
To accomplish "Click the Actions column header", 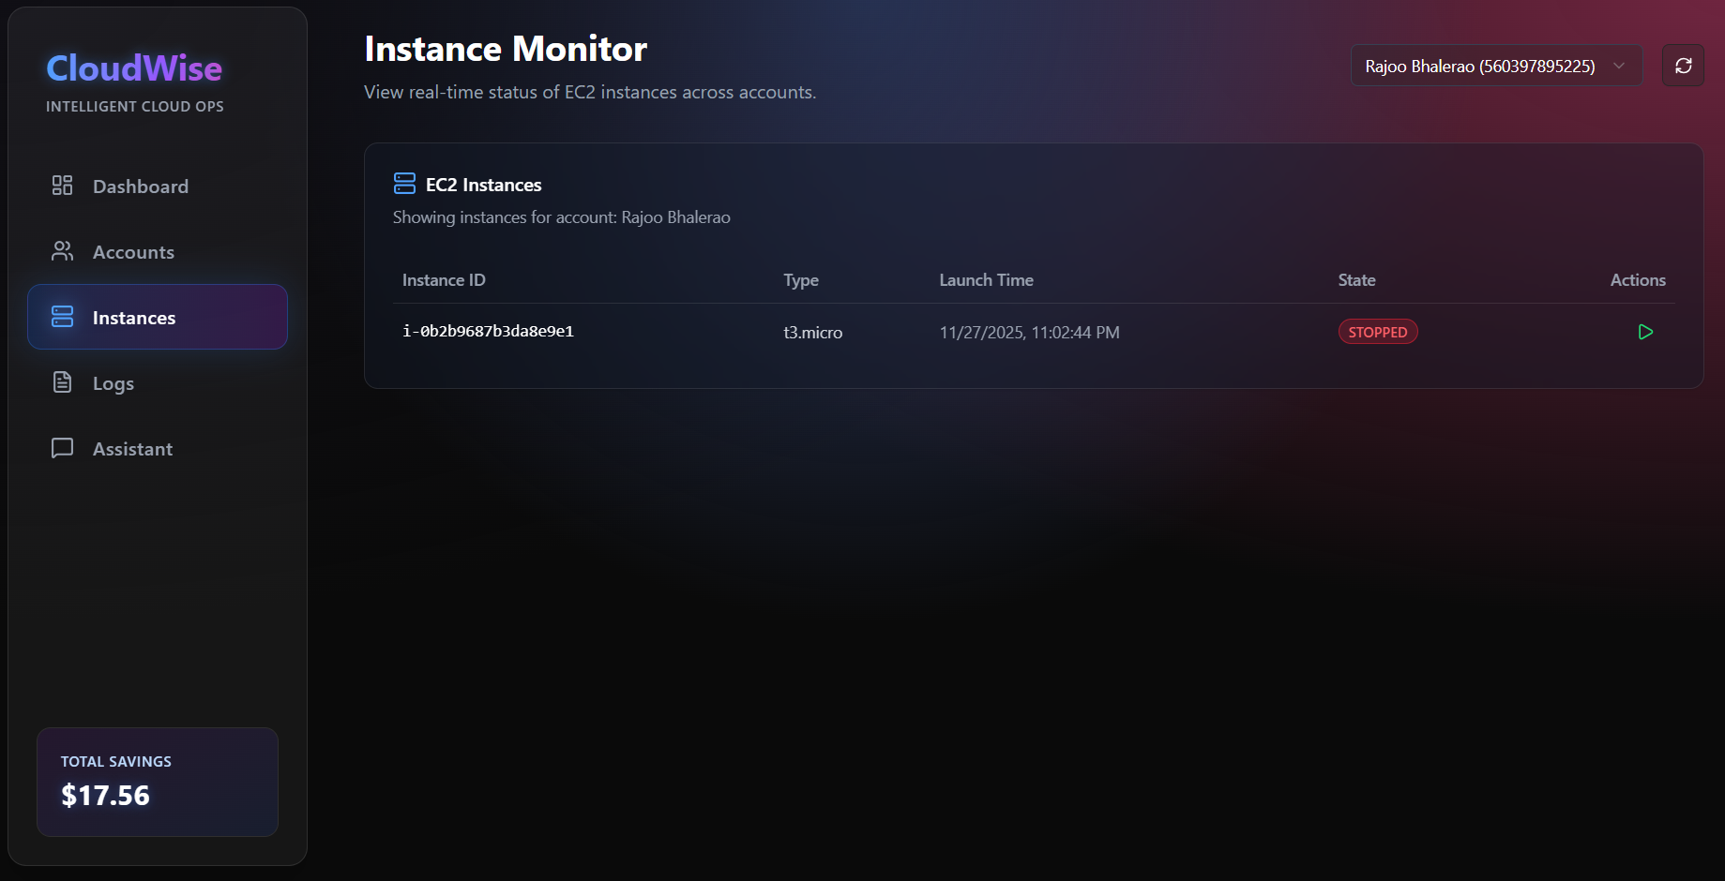I will pyautogui.click(x=1638, y=280).
